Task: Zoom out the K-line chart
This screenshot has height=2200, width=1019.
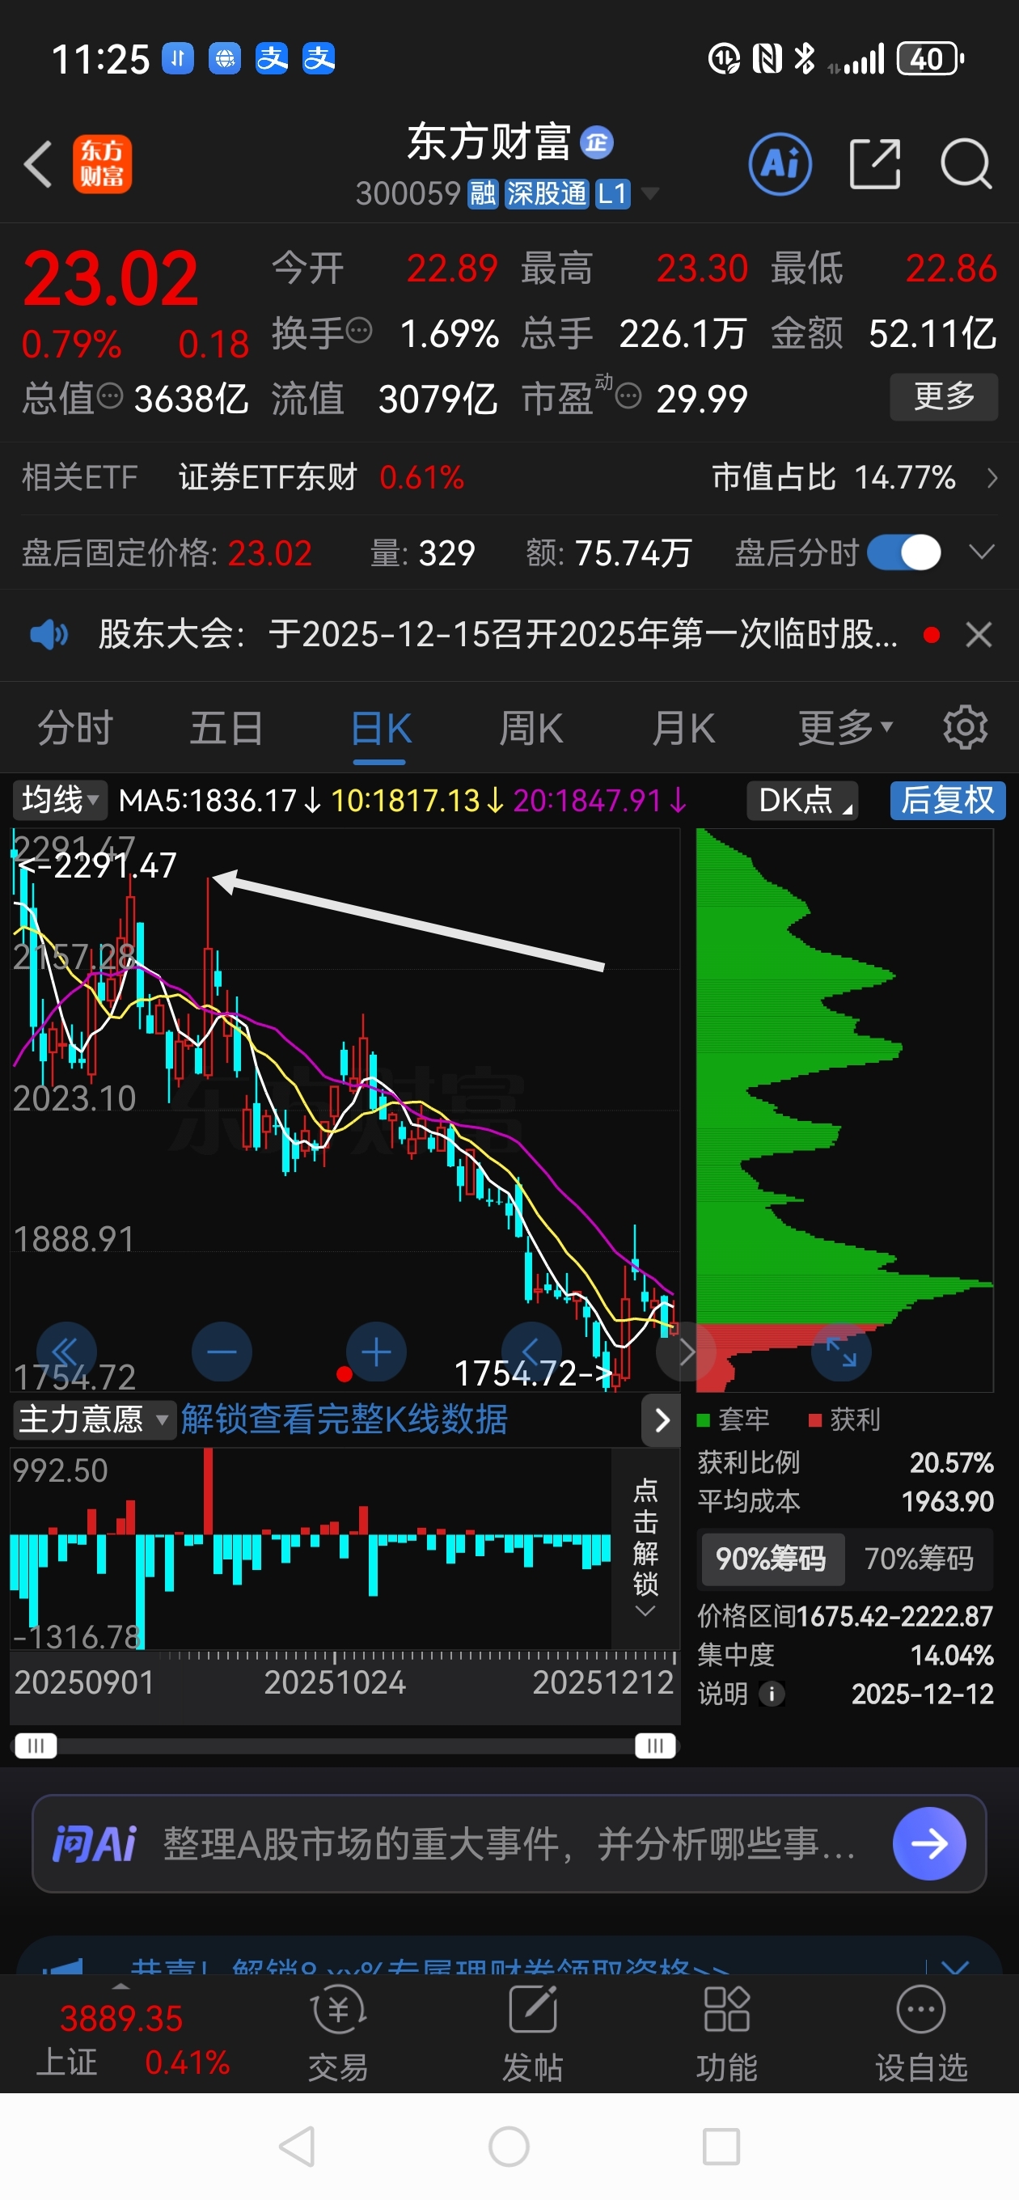Action: (x=222, y=1352)
